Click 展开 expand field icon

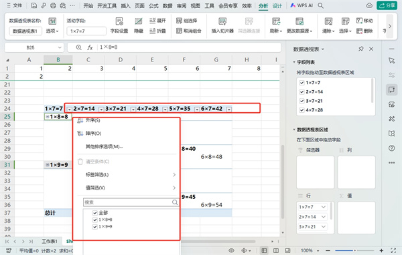click(x=157, y=21)
